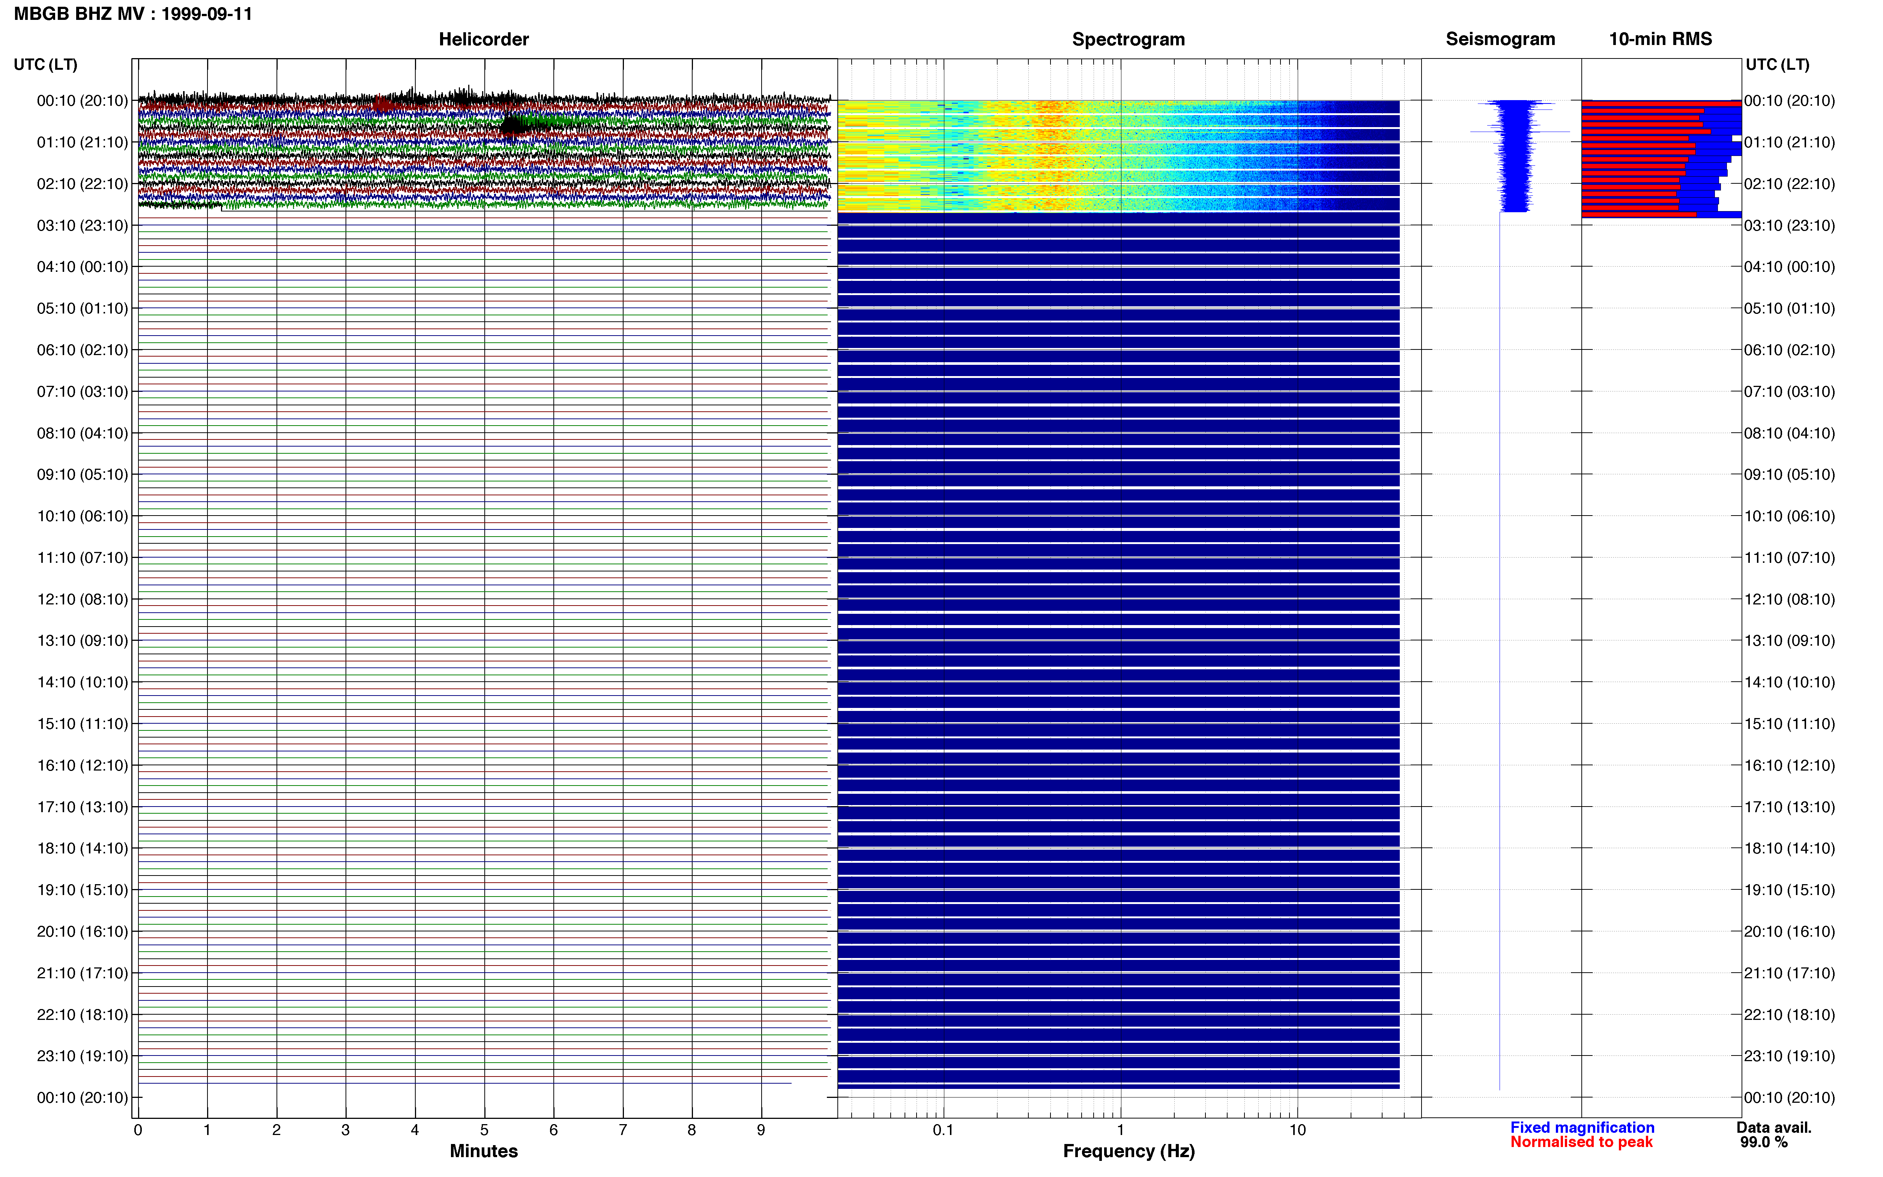Click left time label 03:10 (23:10)
This screenshot has height=1177, width=1883.
(83, 226)
